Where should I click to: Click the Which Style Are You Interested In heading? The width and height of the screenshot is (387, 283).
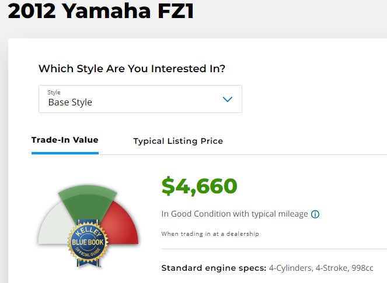click(132, 69)
